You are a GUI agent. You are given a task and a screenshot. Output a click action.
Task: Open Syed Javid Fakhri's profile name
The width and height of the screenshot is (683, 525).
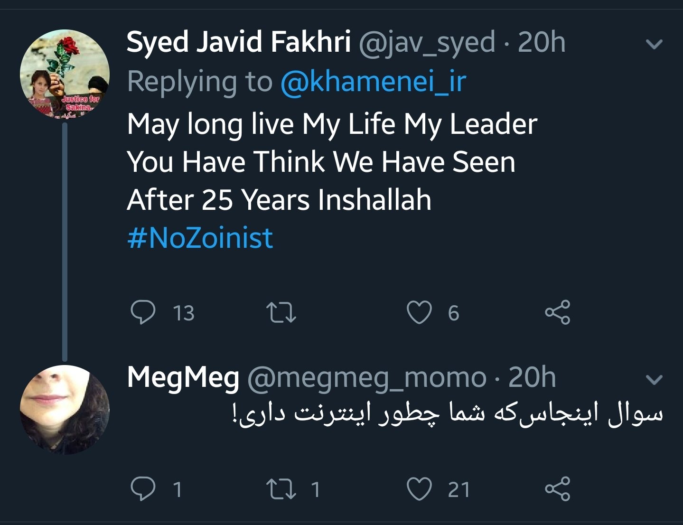pyautogui.click(x=238, y=42)
